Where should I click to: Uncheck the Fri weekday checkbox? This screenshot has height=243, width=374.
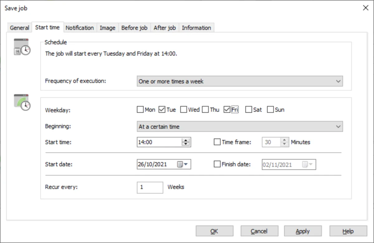click(x=227, y=110)
